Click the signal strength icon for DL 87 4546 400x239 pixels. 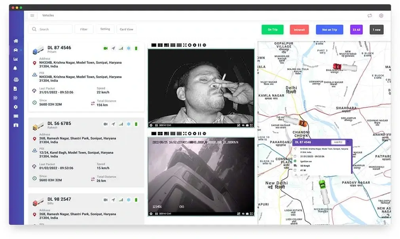(121, 48)
